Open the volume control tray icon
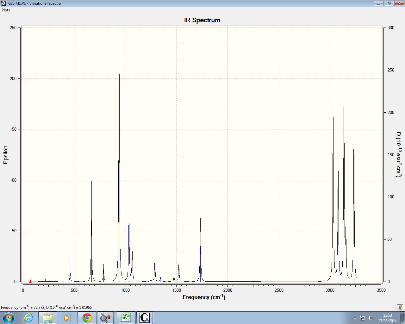The width and height of the screenshot is (405, 324). point(370,318)
